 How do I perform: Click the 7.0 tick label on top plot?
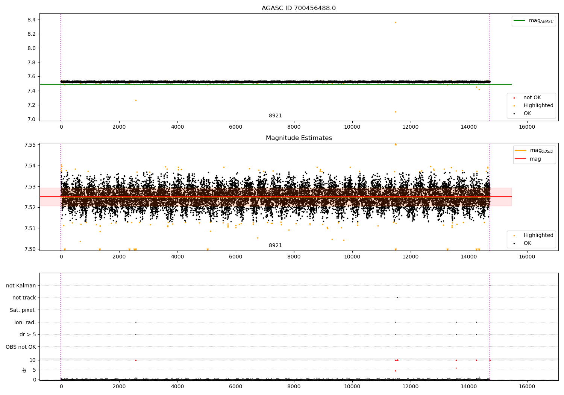(x=31, y=120)
